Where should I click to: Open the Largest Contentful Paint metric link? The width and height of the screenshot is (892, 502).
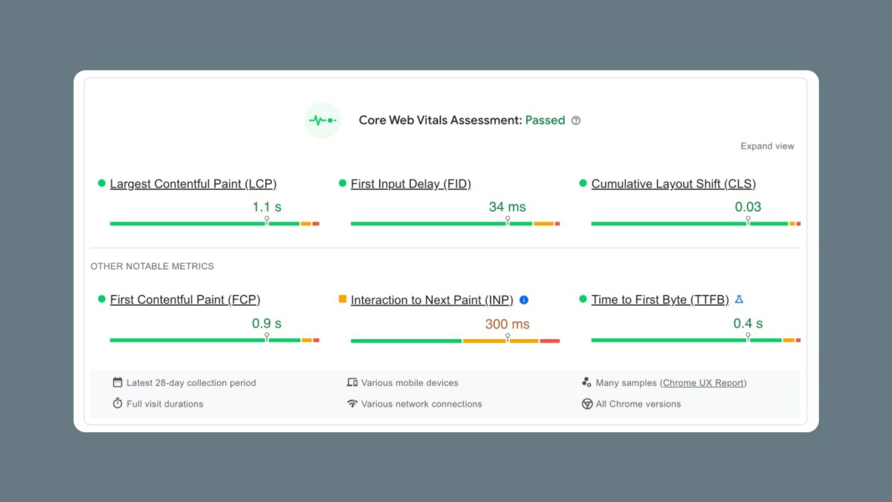[x=193, y=184]
